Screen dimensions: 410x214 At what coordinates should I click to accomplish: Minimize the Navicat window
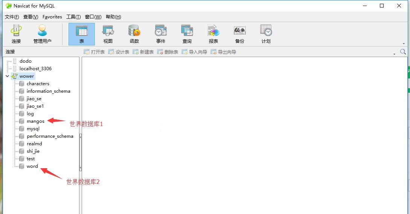(x=365, y=6)
